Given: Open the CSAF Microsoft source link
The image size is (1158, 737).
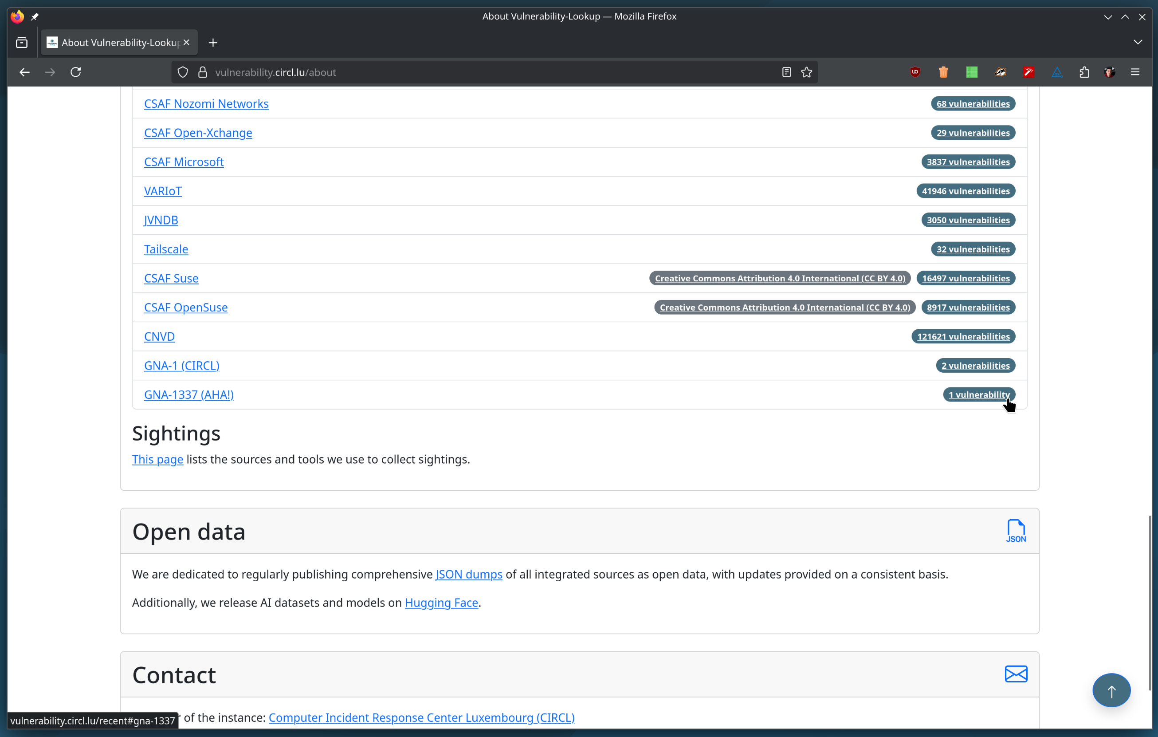Looking at the screenshot, I should pyautogui.click(x=184, y=162).
